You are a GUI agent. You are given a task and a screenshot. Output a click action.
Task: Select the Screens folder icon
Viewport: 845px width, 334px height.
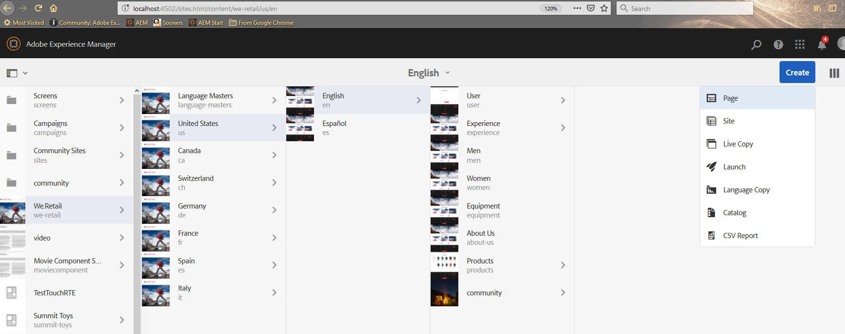point(12,100)
